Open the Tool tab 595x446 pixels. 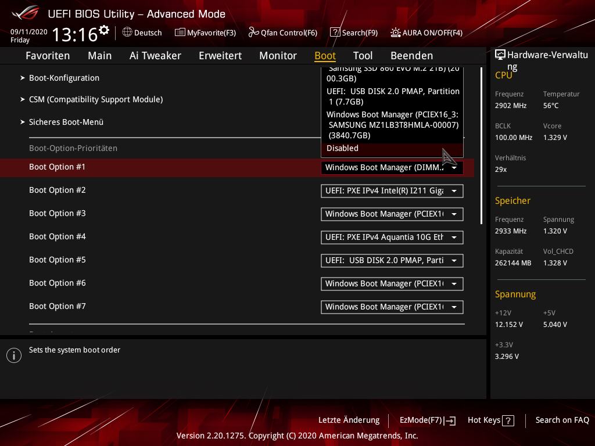[x=363, y=56]
